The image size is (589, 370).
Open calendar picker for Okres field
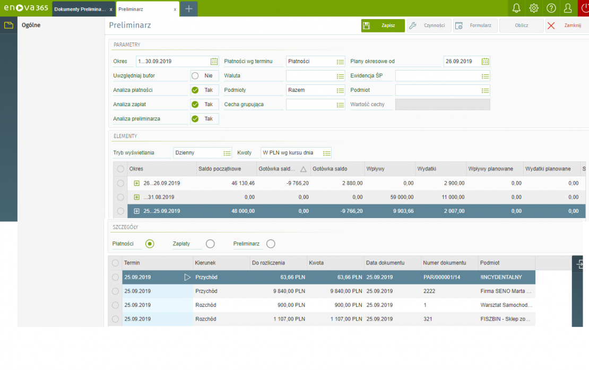point(214,62)
